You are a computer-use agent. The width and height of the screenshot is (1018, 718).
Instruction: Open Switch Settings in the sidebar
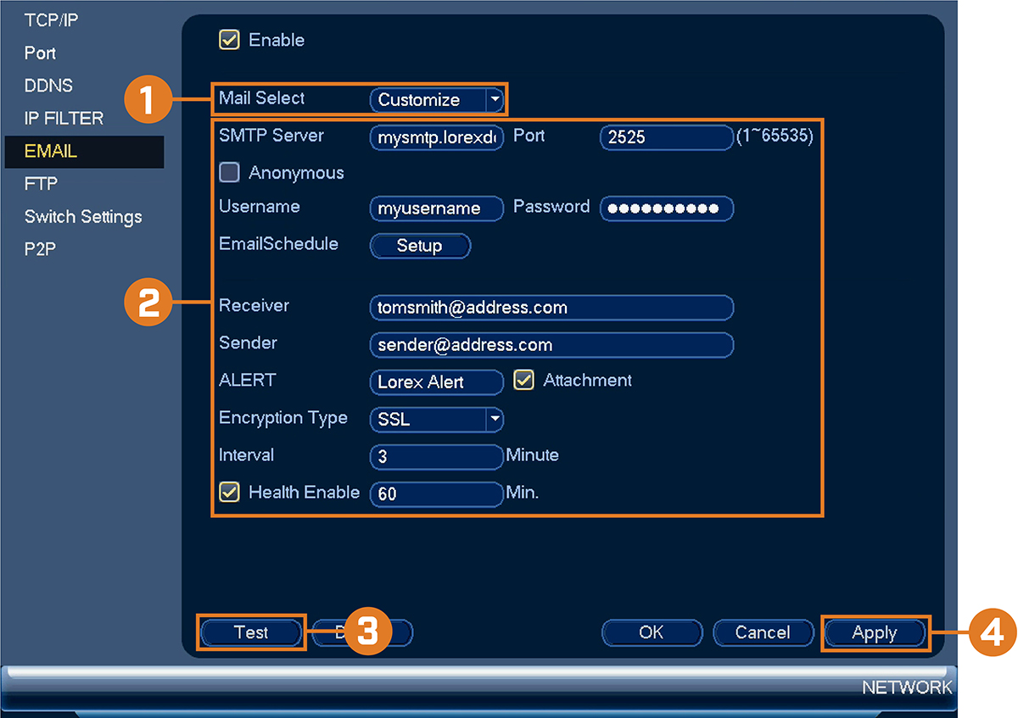[83, 217]
